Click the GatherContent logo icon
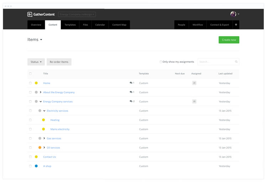Image resolution: width=267 pixels, height=183 pixels. (x=30, y=14)
